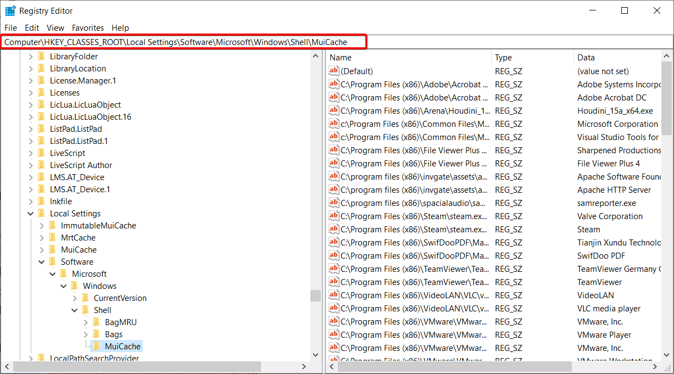This screenshot has height=374, width=674.
Task: Click the folder icon next to lnkfile
Action: 41,202
